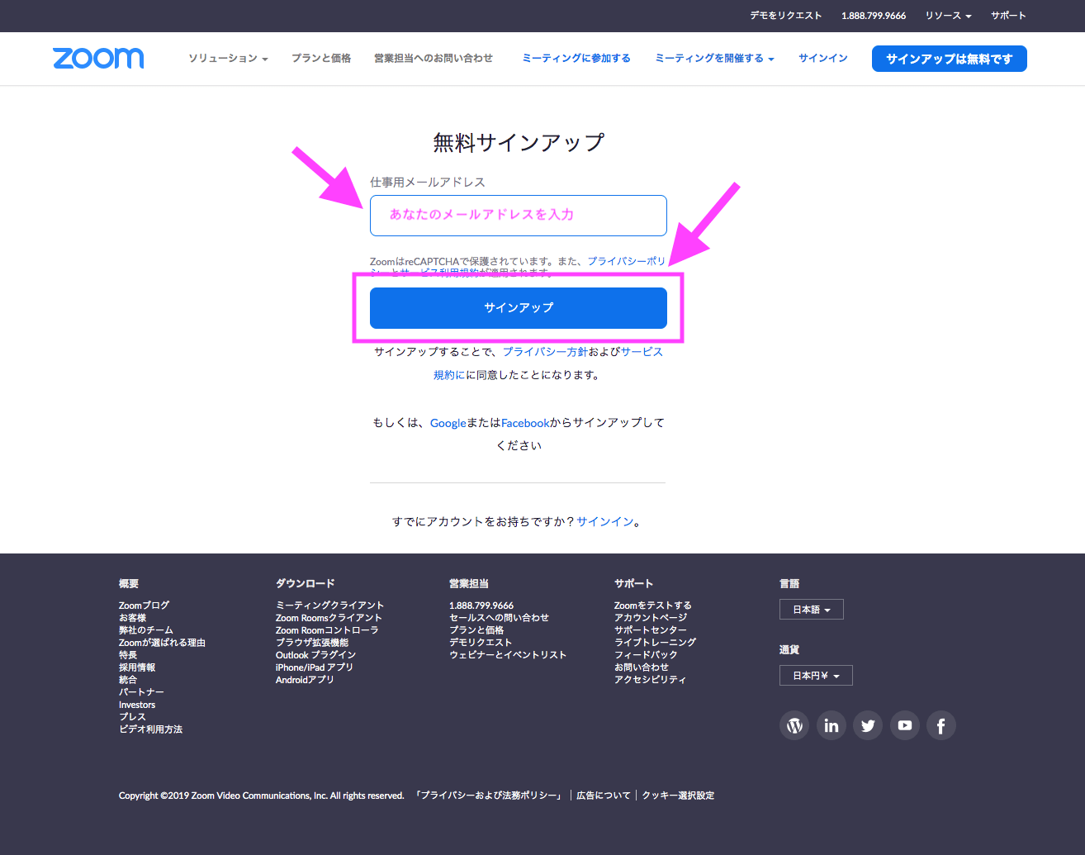The height and width of the screenshot is (855, 1085).
Task: Download ミーティングクライアント from footer
Action: [x=329, y=606]
